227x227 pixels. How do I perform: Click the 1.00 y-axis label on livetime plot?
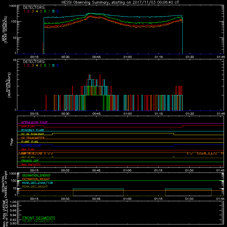pos(13,202)
